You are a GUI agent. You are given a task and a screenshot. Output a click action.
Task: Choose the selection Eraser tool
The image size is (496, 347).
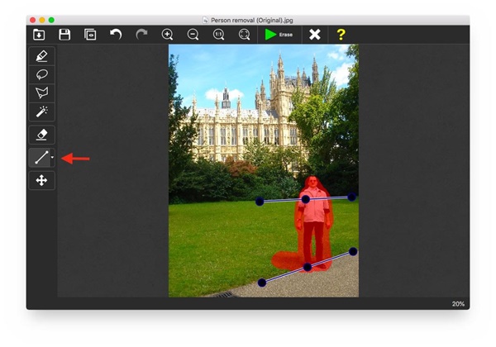click(42, 135)
